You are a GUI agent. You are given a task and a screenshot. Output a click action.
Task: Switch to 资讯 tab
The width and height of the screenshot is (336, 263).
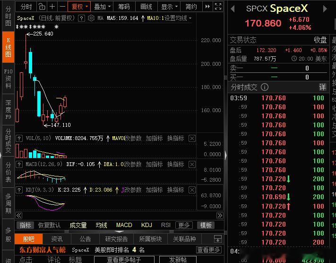coord(57,239)
